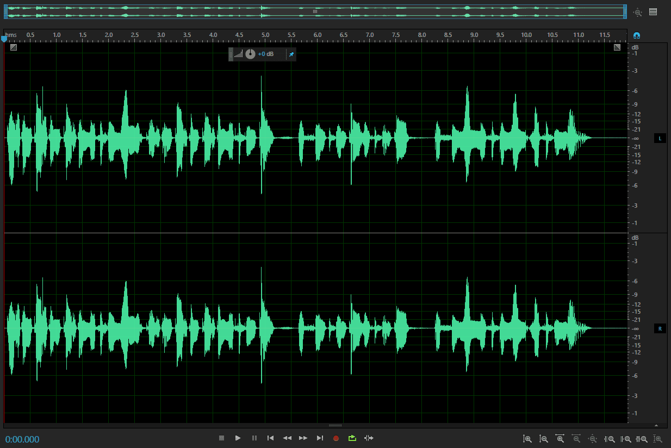
Task: Click Zoom to Selection icon
Action: pyautogui.click(x=642, y=439)
